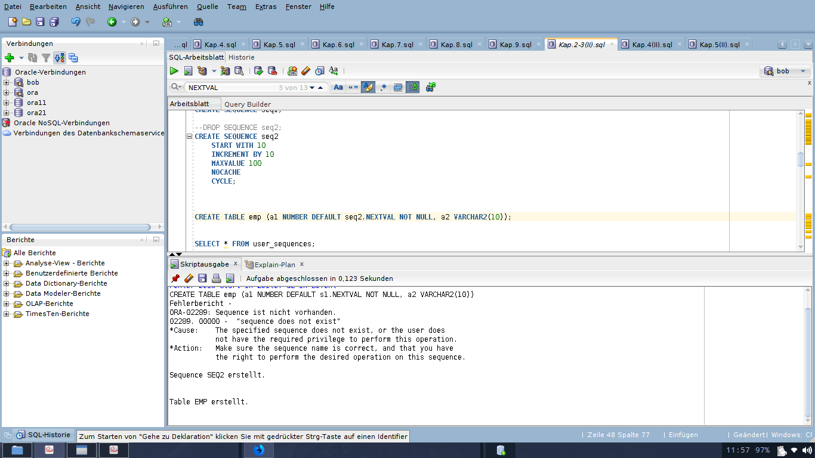The image size is (815, 458).
Task: Switch to the 'Query Builder' tab
Action: [247, 104]
